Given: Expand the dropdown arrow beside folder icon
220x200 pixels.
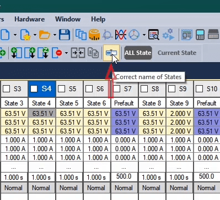Looking at the screenshot, I should (55, 35).
